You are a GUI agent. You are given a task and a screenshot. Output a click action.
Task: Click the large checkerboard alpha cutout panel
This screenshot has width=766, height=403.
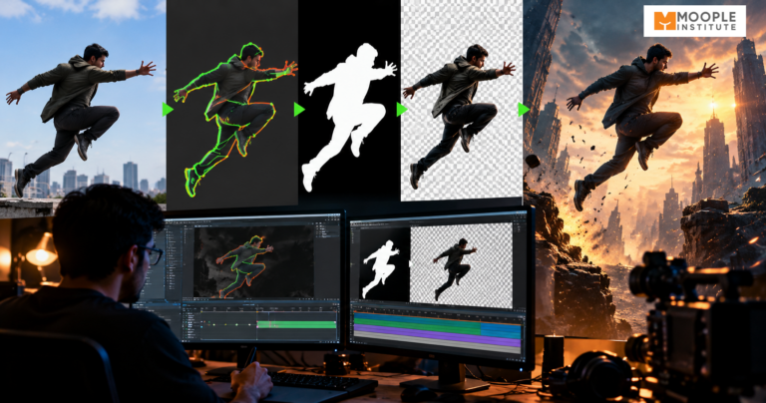(x=462, y=100)
